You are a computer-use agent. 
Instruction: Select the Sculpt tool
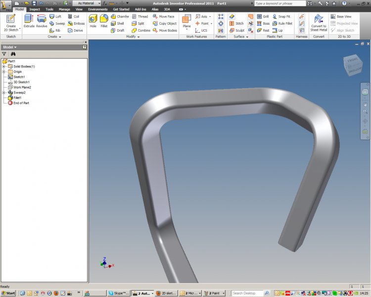coord(237,30)
